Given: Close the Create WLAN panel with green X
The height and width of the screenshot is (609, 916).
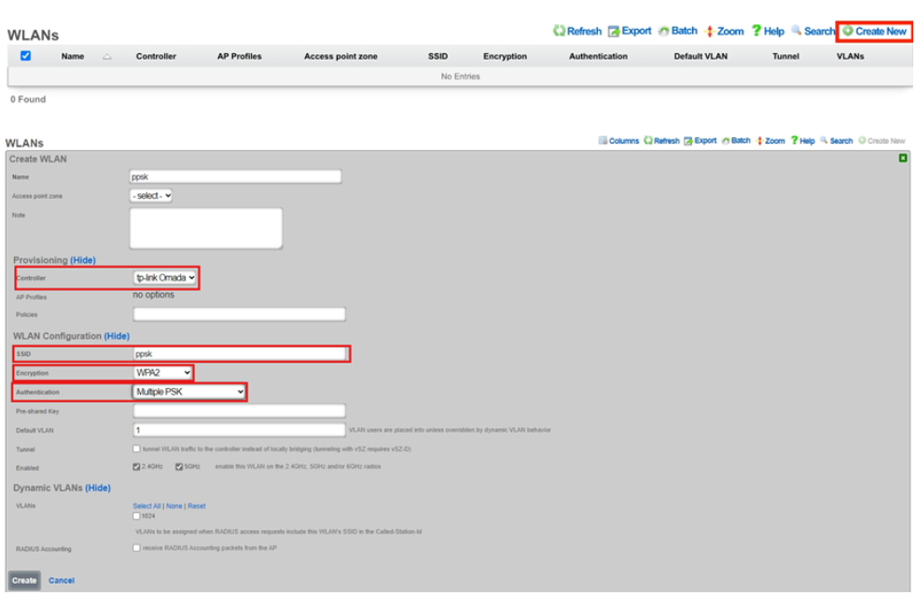Looking at the screenshot, I should click(903, 159).
